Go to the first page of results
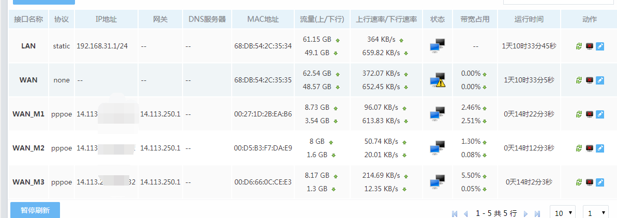The width and height of the screenshot is (617, 218). 455,214
